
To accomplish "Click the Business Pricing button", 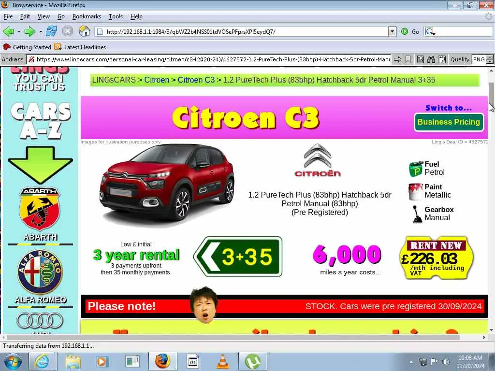I will point(449,122).
